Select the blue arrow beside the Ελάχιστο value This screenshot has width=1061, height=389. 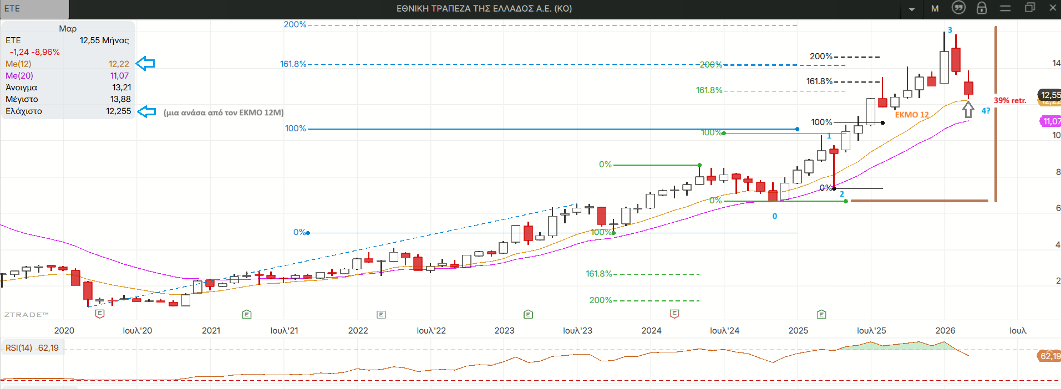click(x=146, y=111)
